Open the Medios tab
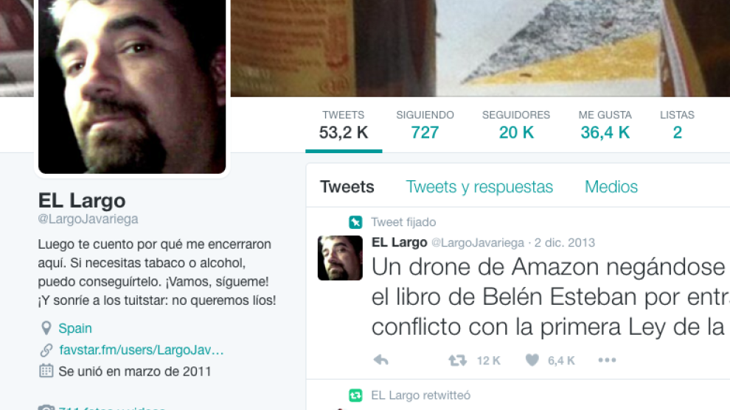Screen dimensions: 730x410 (x=611, y=187)
